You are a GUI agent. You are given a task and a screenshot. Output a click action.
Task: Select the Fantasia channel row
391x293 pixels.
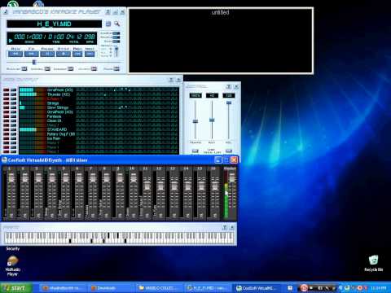coord(99,116)
